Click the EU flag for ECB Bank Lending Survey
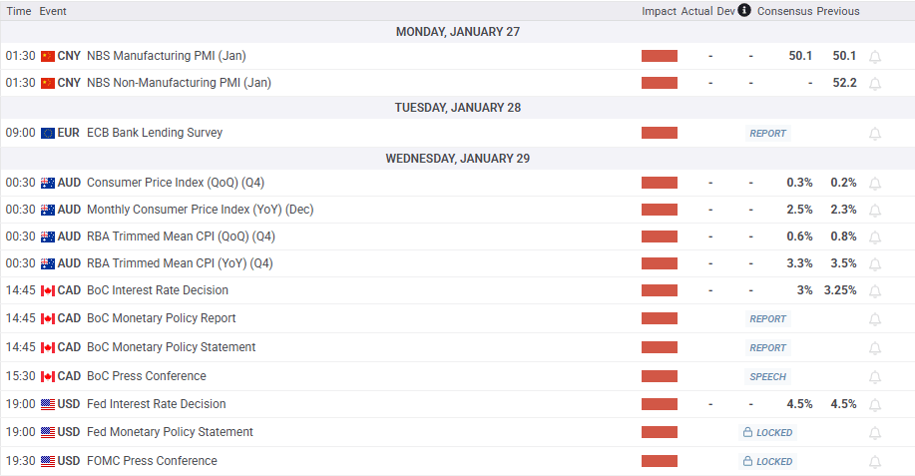The image size is (915, 476). tap(48, 133)
